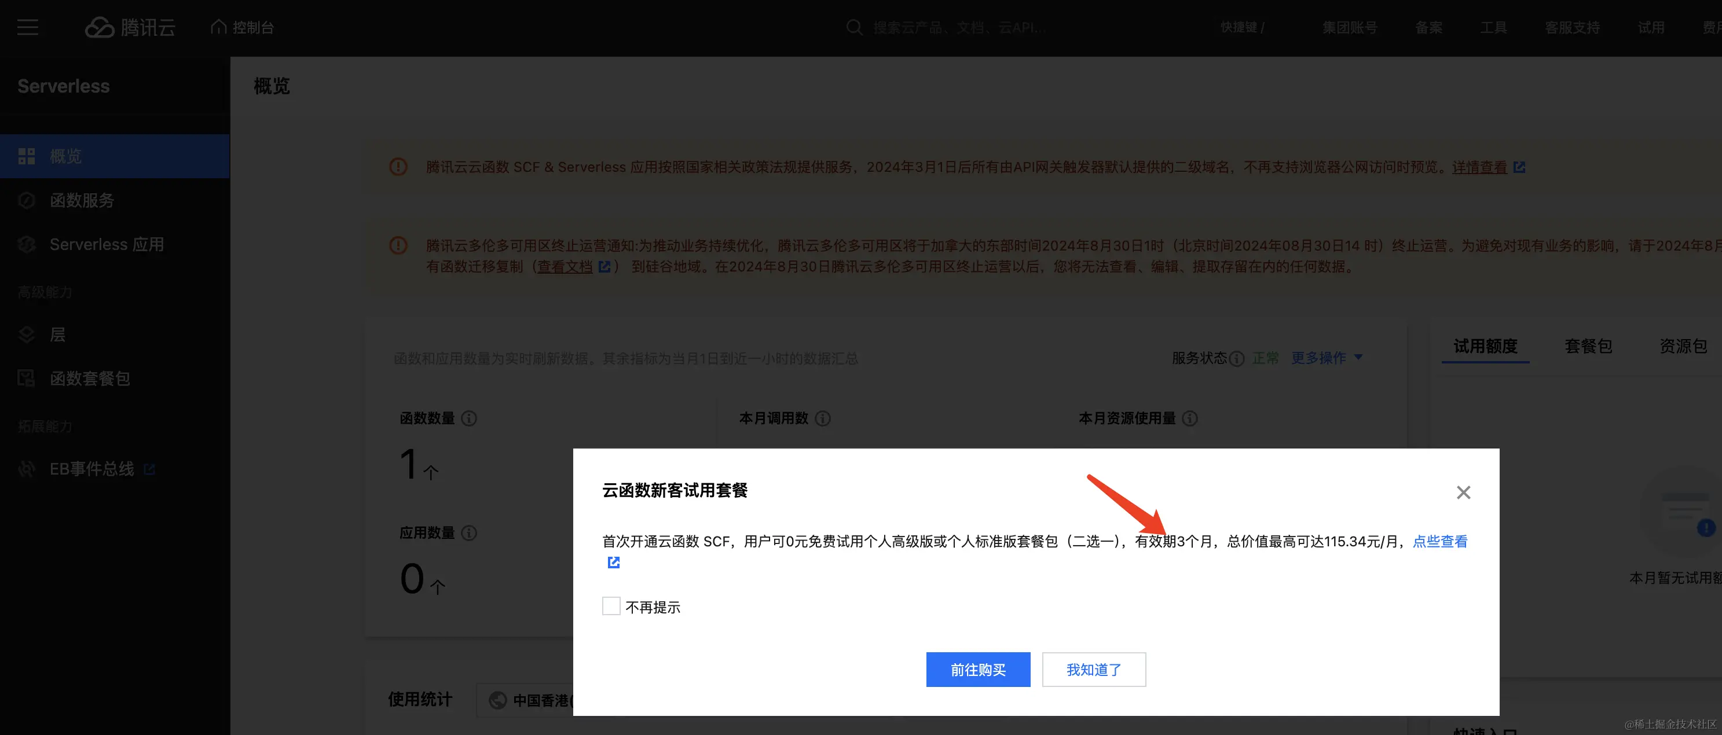Expand the 更多操作 dropdown
The image size is (1722, 735).
[x=1327, y=358]
